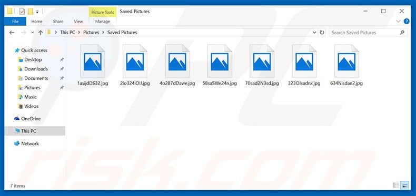Click the Back navigation arrow
The width and height of the screenshot is (416, 196).
[12, 33]
